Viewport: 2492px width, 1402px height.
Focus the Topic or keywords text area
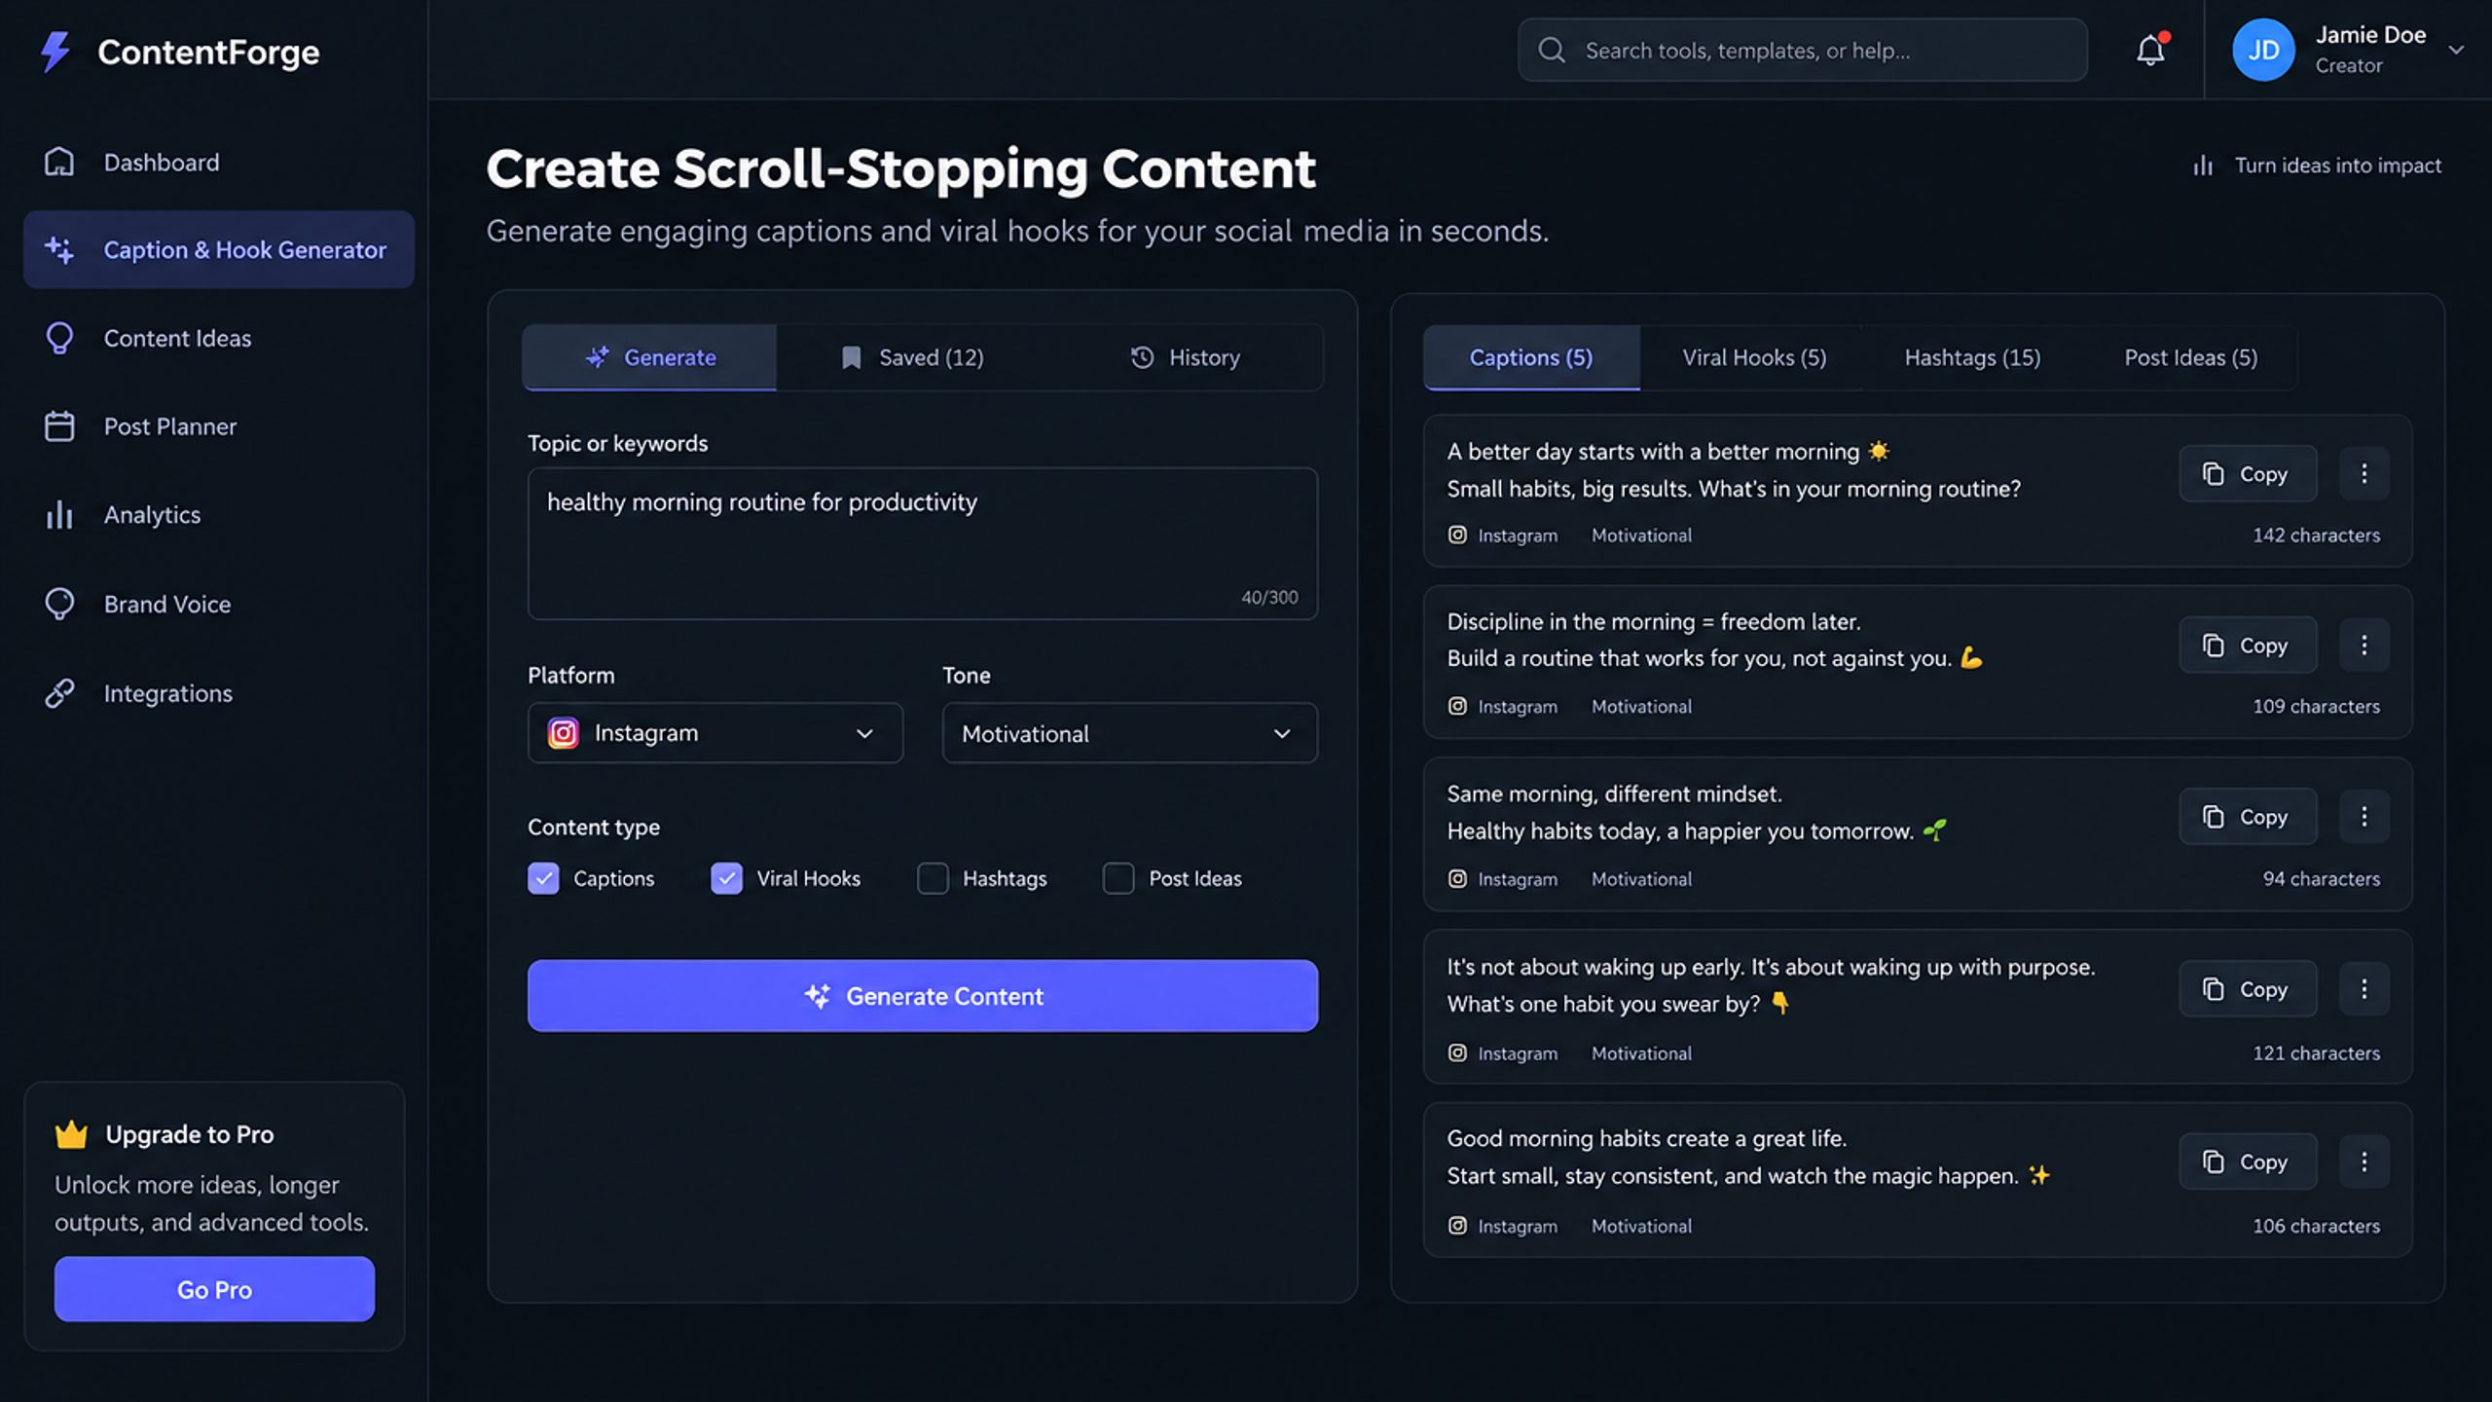click(923, 543)
